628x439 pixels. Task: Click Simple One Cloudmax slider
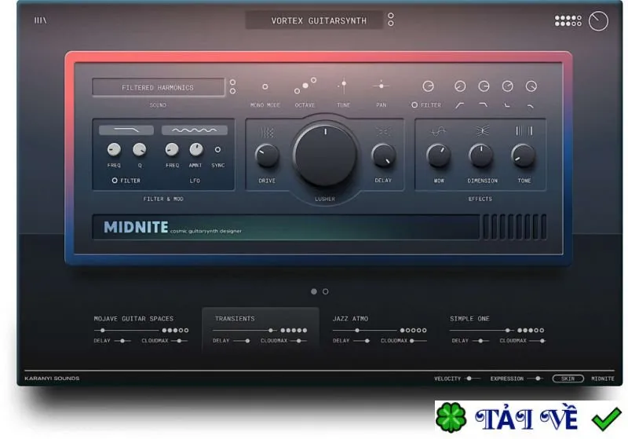537,341
